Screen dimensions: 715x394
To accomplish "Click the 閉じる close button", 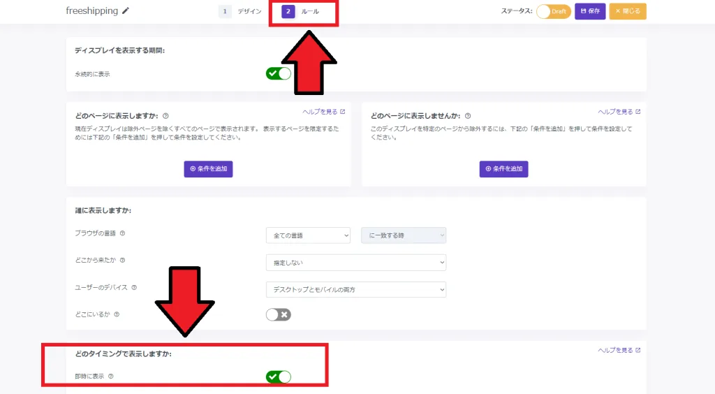I will click(628, 11).
